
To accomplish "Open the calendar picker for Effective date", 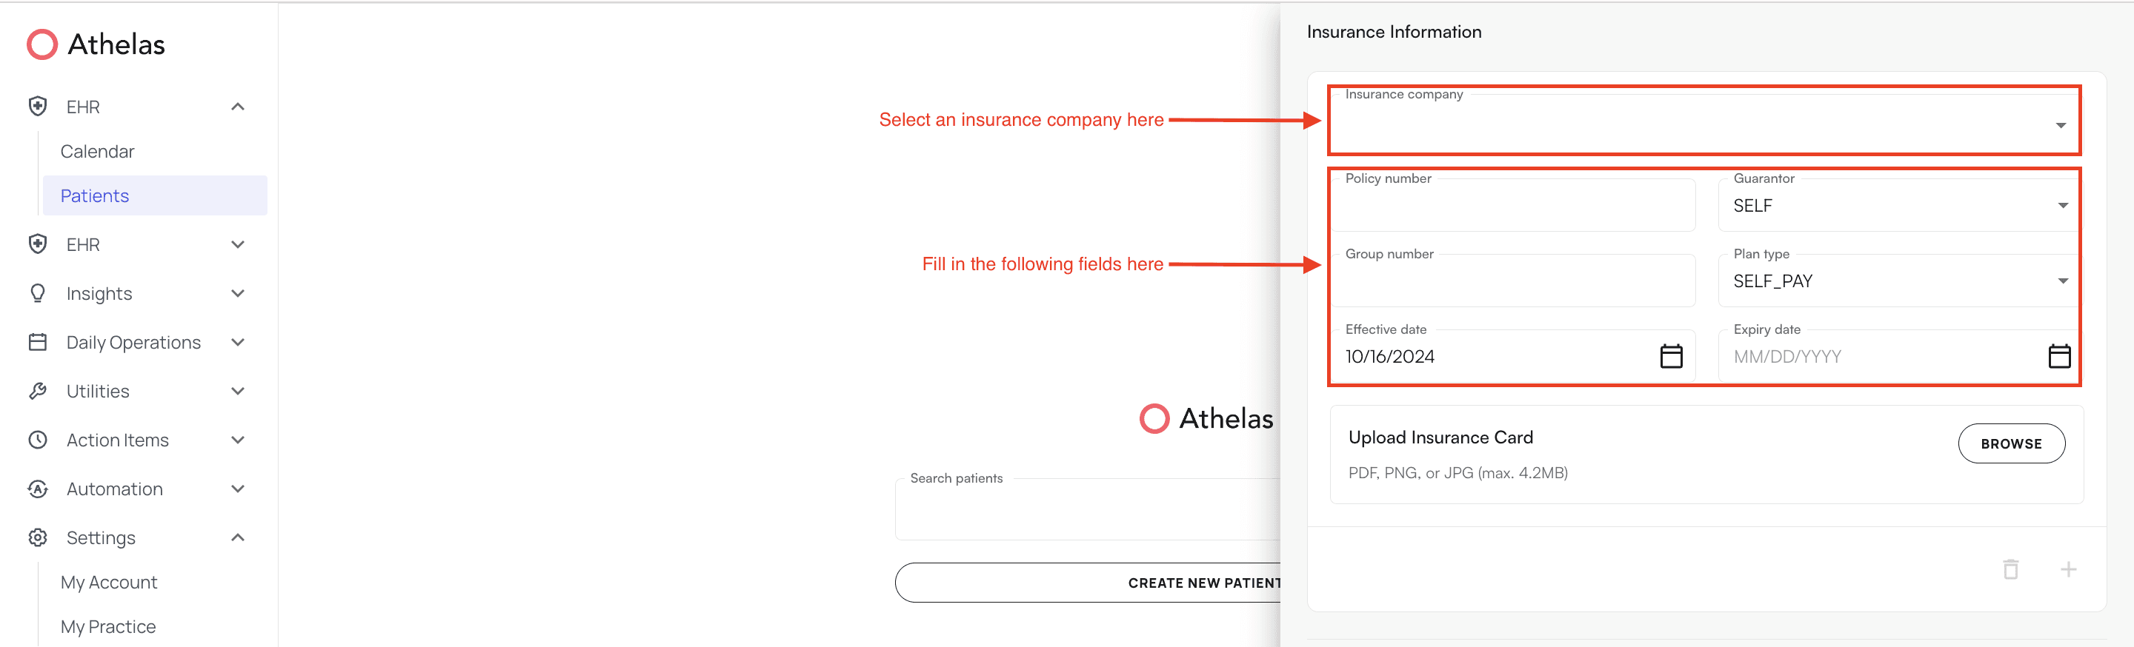I will point(1672,356).
